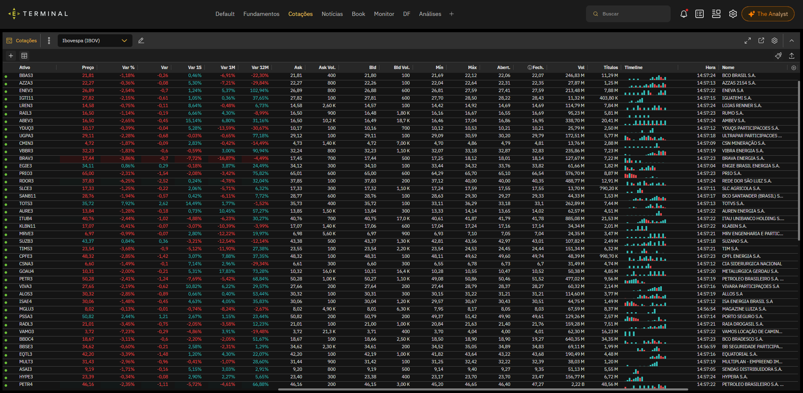This screenshot has width=803, height=393.
Task: Open the layout panels icon in header
Action: [716, 14]
